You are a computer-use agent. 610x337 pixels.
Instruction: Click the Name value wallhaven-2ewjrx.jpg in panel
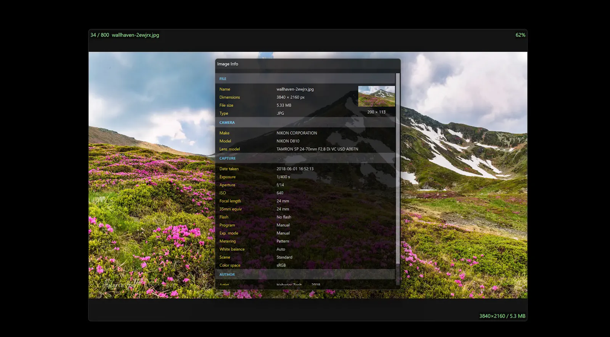[295, 89]
